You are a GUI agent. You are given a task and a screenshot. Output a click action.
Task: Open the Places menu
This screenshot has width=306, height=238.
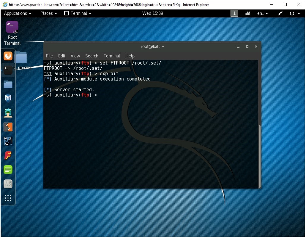click(x=49, y=13)
